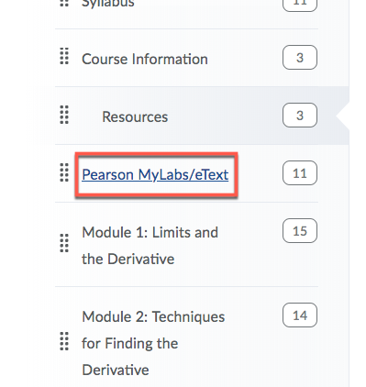The height and width of the screenshot is (387, 366).
Task: Click drag handle beside Pearson MyLabs/eText
Action: (x=64, y=172)
